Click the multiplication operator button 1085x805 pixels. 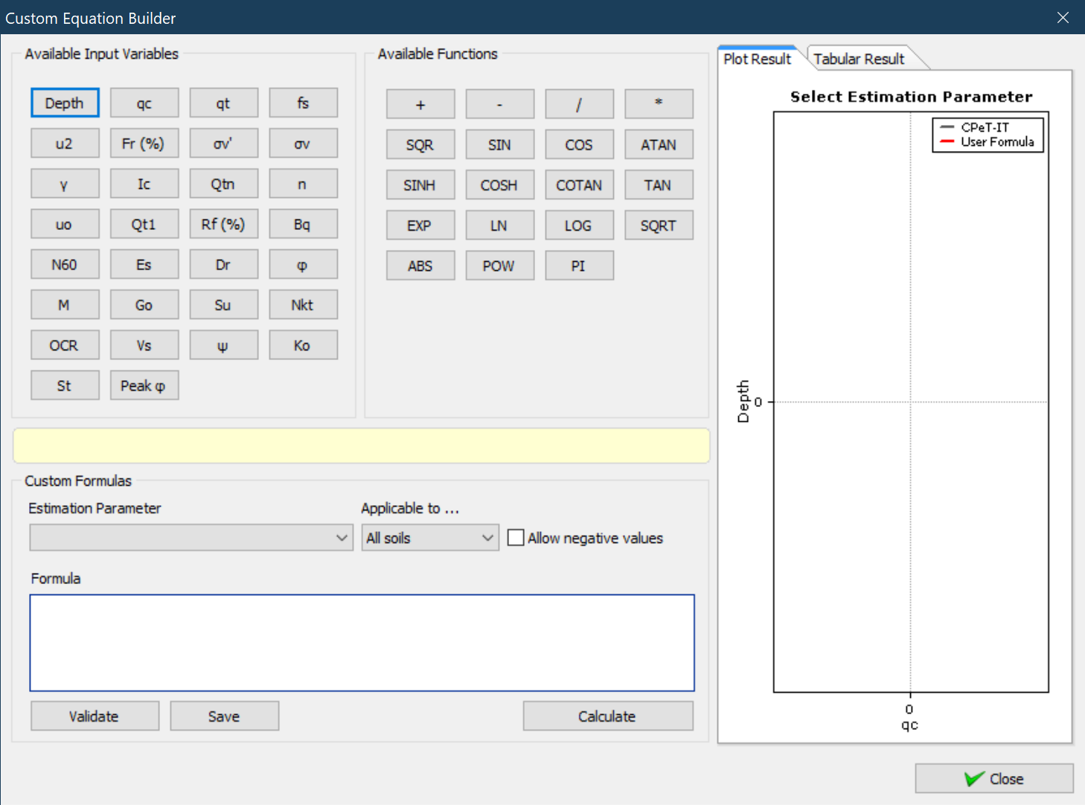point(659,105)
